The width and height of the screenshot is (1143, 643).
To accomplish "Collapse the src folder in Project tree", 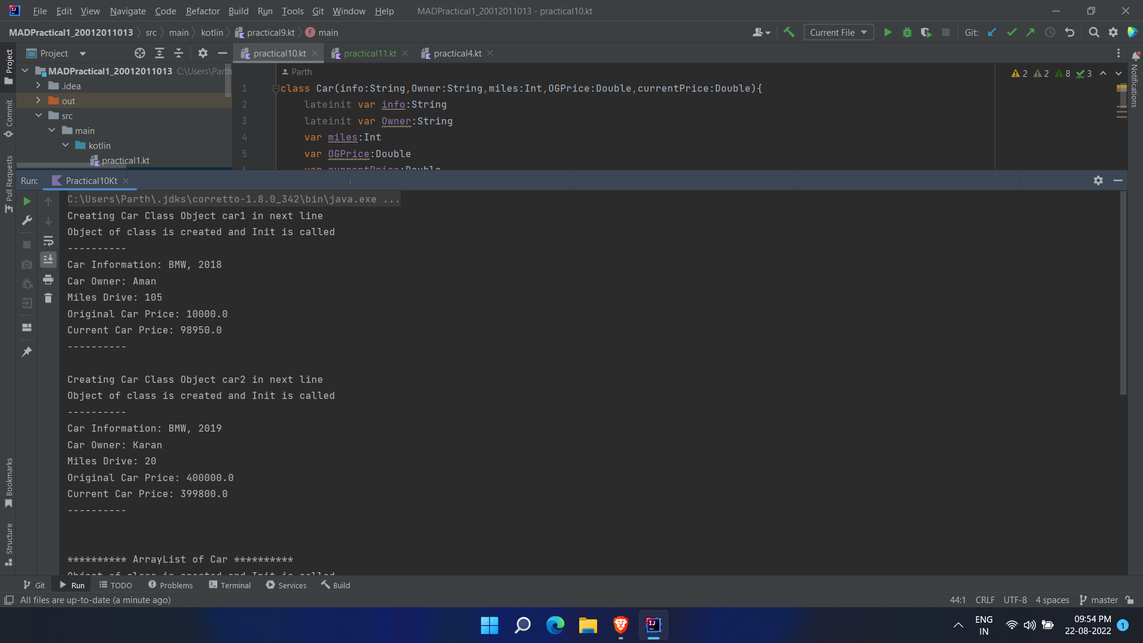I will (x=39, y=116).
